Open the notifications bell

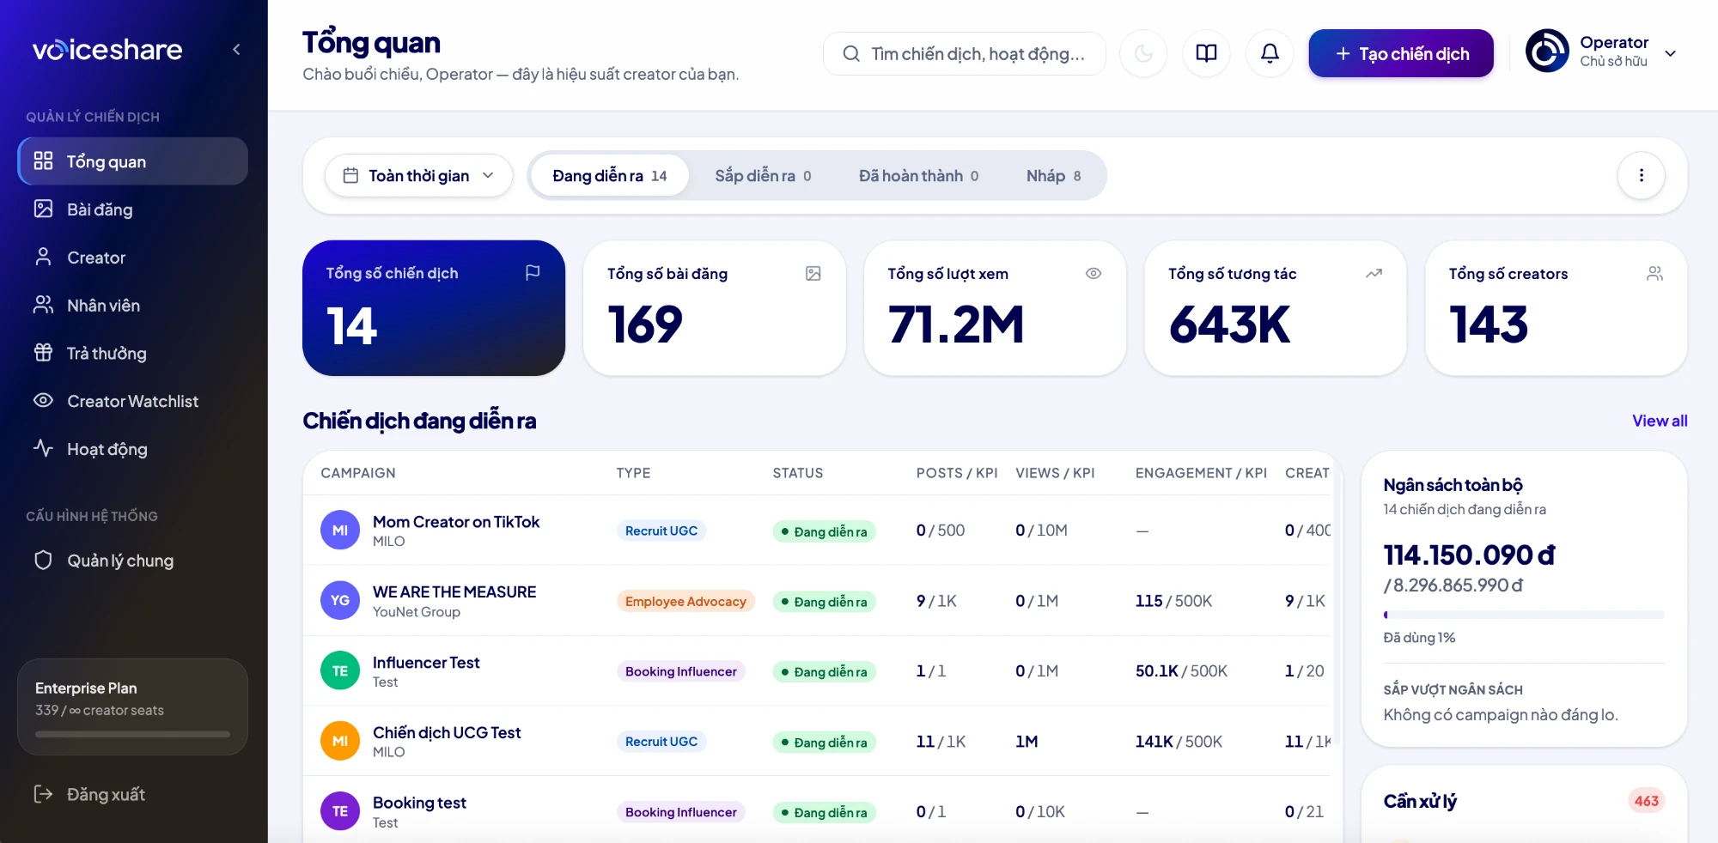coord(1270,53)
